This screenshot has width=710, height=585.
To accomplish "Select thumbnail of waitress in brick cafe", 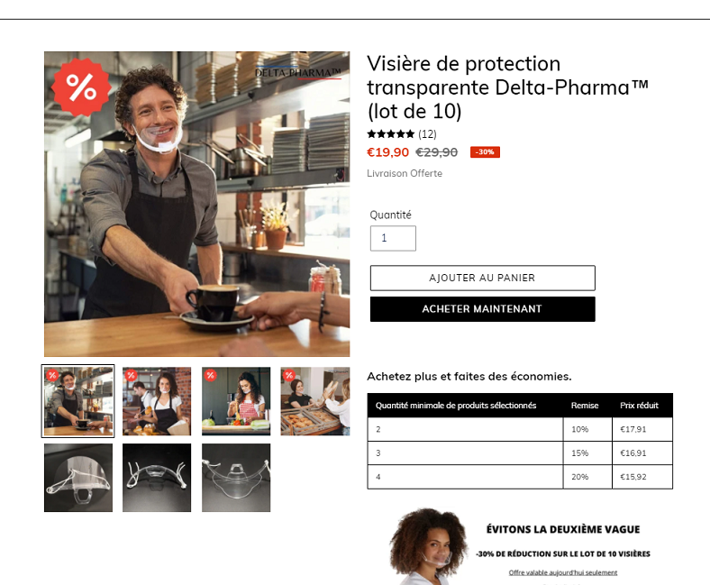I will (157, 401).
